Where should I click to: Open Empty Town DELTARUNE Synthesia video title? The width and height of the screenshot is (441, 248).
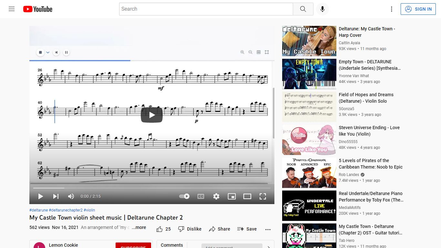tap(370, 65)
